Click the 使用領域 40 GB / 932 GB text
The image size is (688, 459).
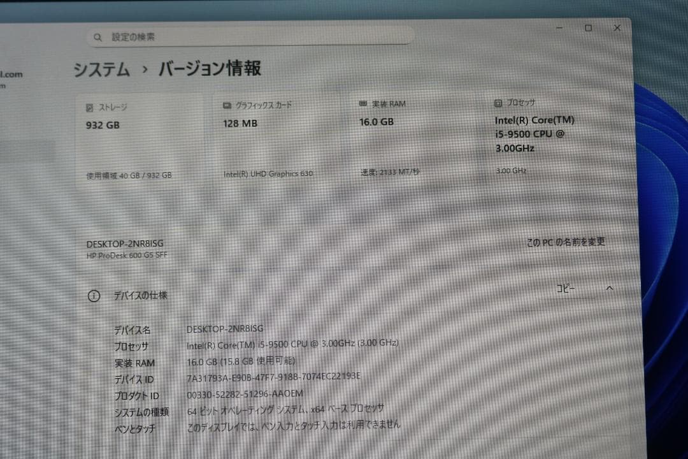[127, 175]
